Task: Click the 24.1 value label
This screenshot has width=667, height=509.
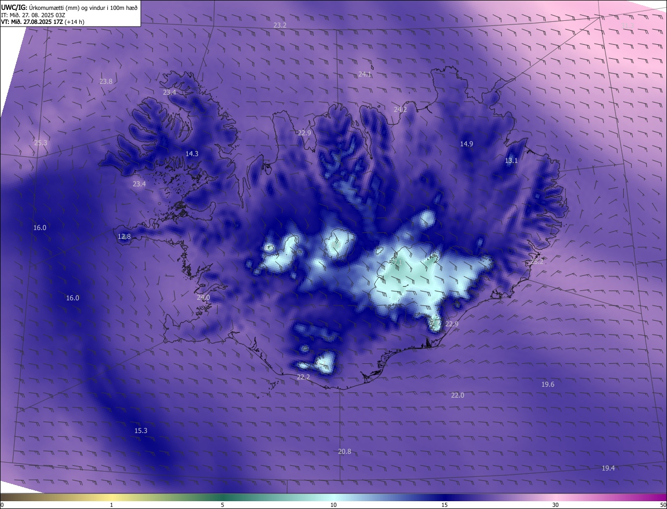Action: 365,74
